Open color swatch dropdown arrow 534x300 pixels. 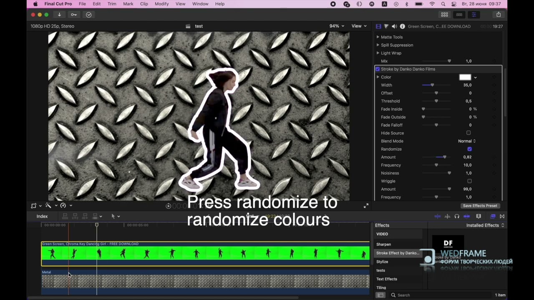tap(475, 77)
